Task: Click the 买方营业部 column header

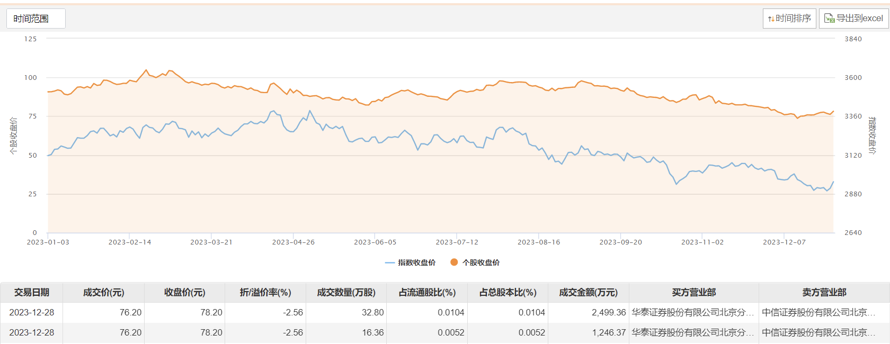Action: pyautogui.click(x=693, y=293)
